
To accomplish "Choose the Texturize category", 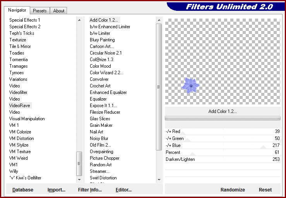I will 18,40.
